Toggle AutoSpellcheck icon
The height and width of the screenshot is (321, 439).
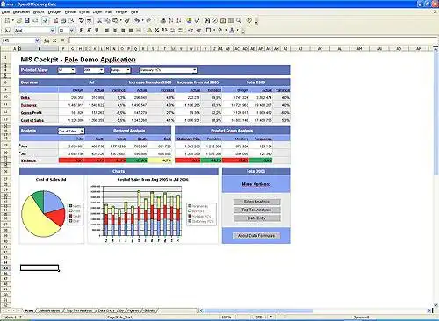point(89,20)
